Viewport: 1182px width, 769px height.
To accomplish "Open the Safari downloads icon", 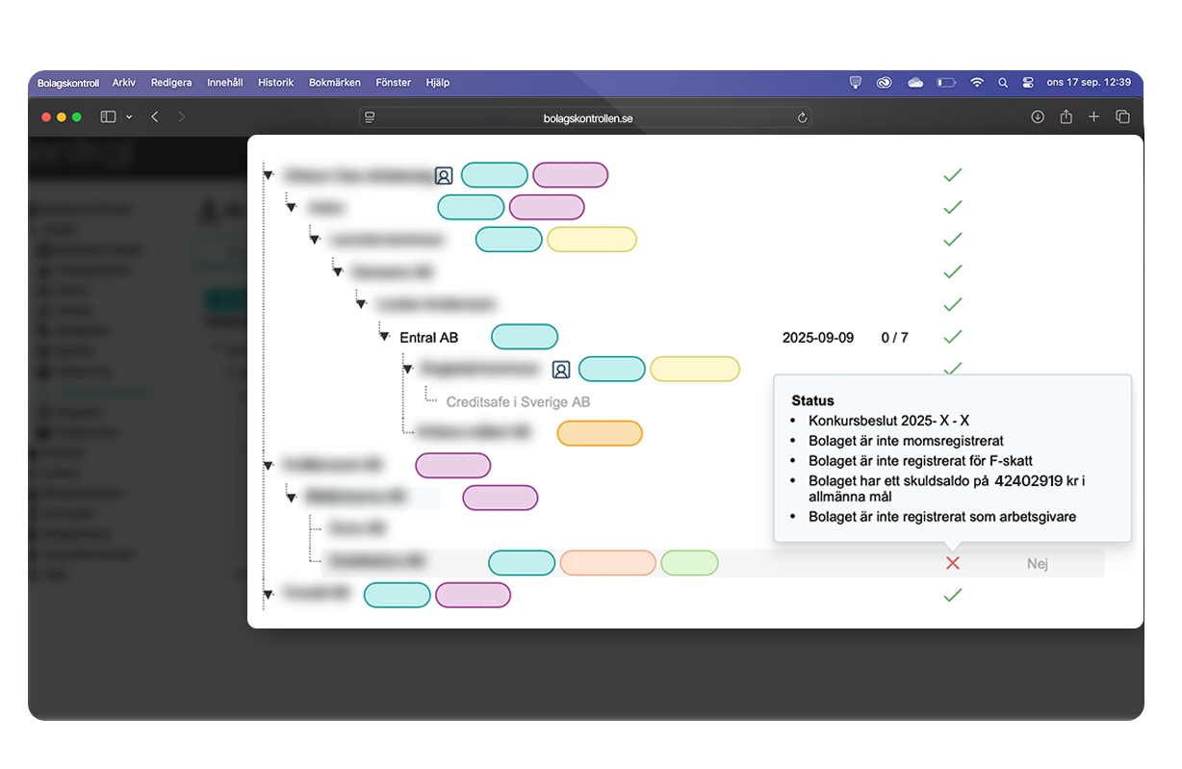I will click(1038, 117).
